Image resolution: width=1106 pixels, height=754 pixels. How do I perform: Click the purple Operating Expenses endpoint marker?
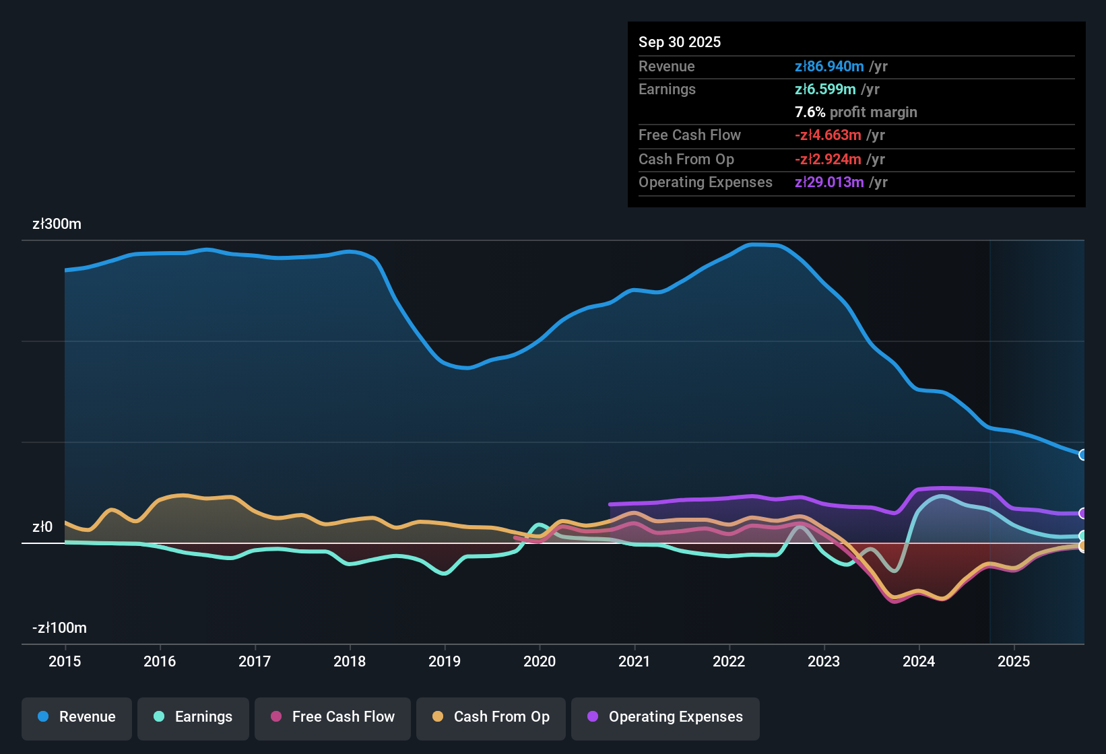(x=1083, y=514)
